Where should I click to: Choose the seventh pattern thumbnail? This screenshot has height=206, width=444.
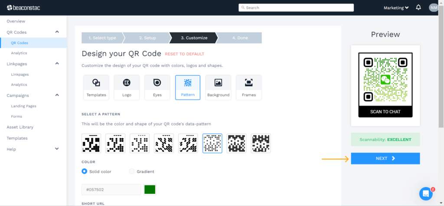(x=236, y=143)
